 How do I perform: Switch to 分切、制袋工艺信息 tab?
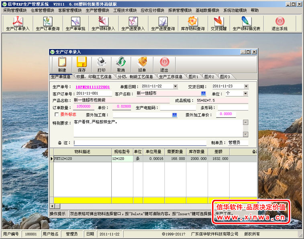coord(135,77)
